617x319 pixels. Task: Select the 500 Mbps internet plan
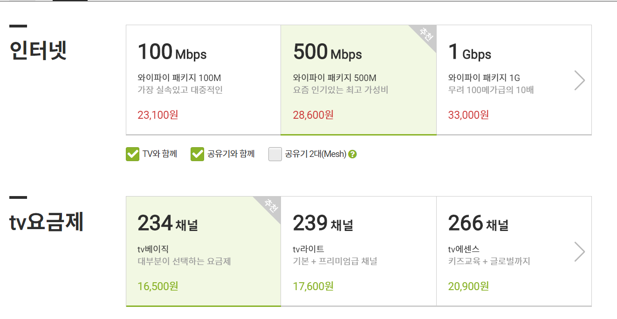(x=358, y=80)
